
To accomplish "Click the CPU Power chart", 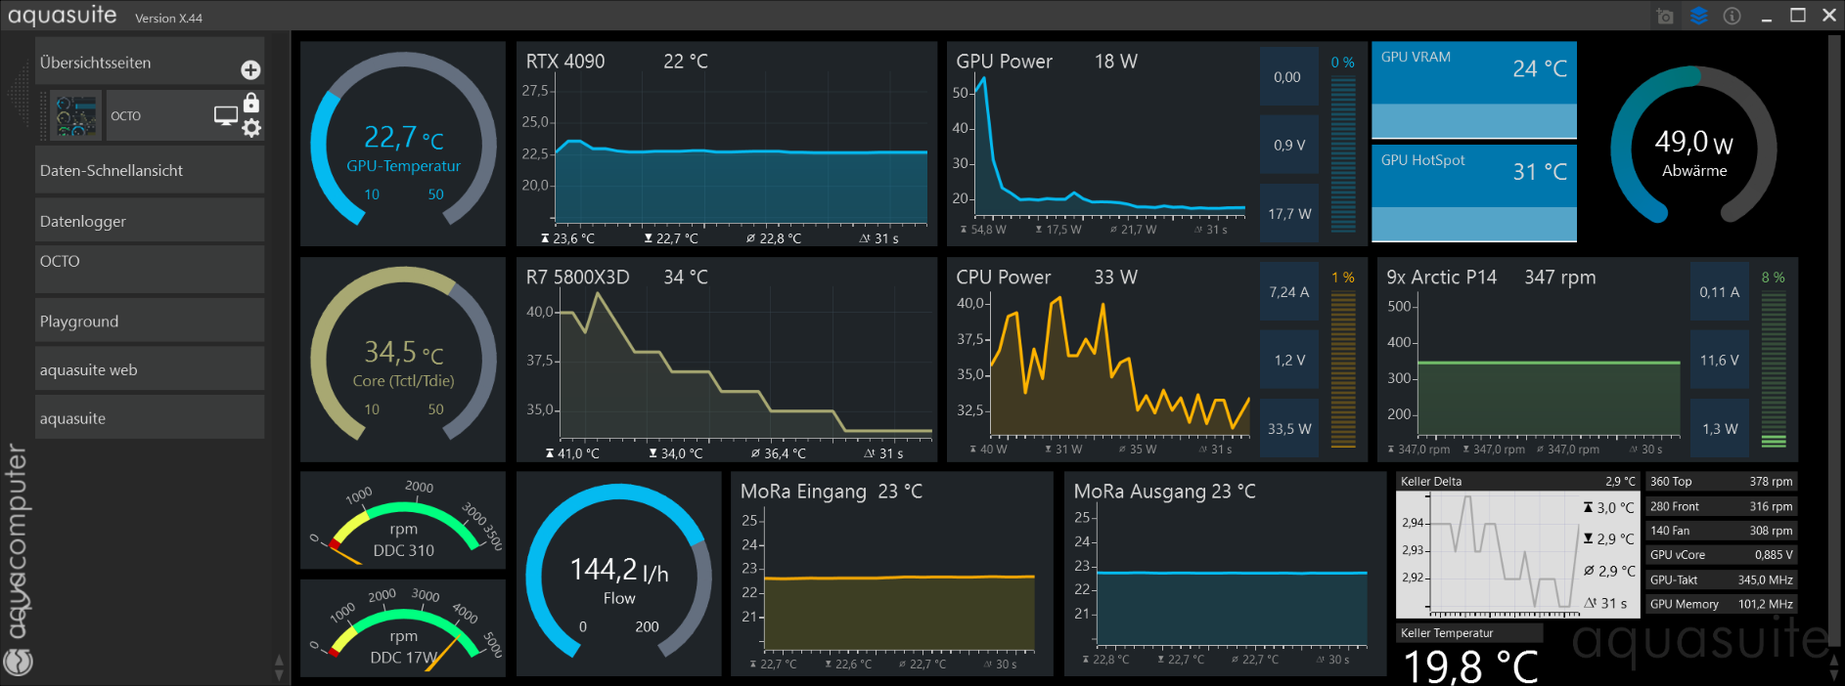I will pos(1102,360).
